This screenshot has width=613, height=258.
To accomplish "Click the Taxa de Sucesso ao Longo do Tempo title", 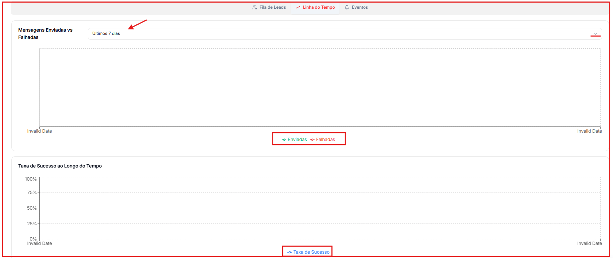I will (x=60, y=166).
